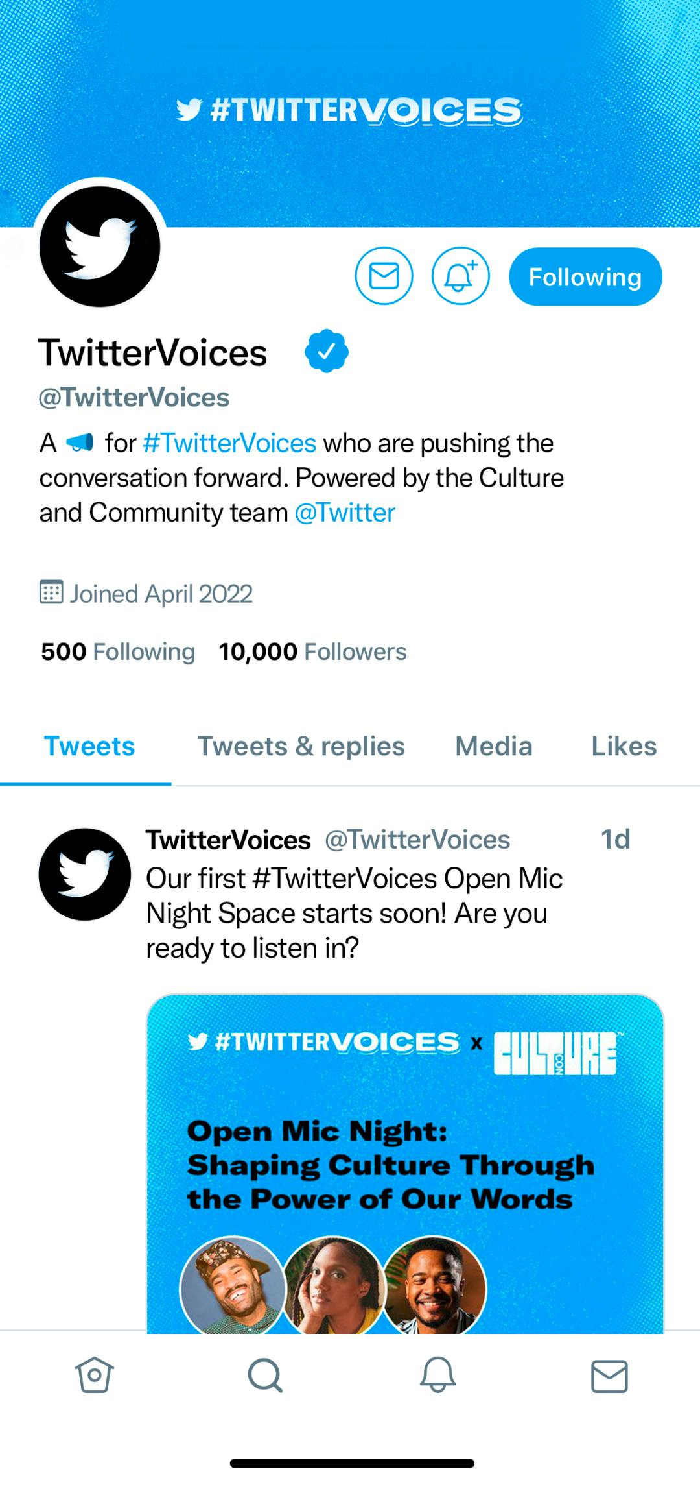Open the 500 Following list
Screen dimensions: 700x1491
118,651
